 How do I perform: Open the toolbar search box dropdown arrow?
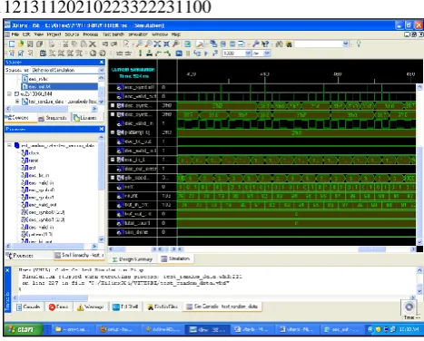pyautogui.click(x=345, y=44)
